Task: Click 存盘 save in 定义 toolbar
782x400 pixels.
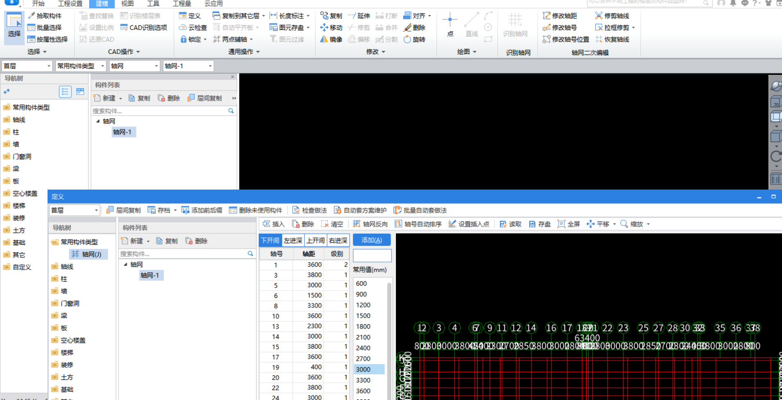Action: pyautogui.click(x=540, y=224)
